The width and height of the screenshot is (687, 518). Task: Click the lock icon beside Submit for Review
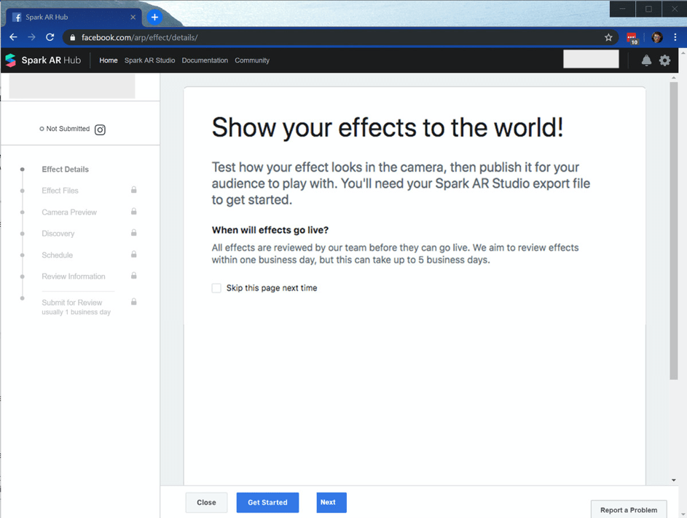click(x=133, y=302)
